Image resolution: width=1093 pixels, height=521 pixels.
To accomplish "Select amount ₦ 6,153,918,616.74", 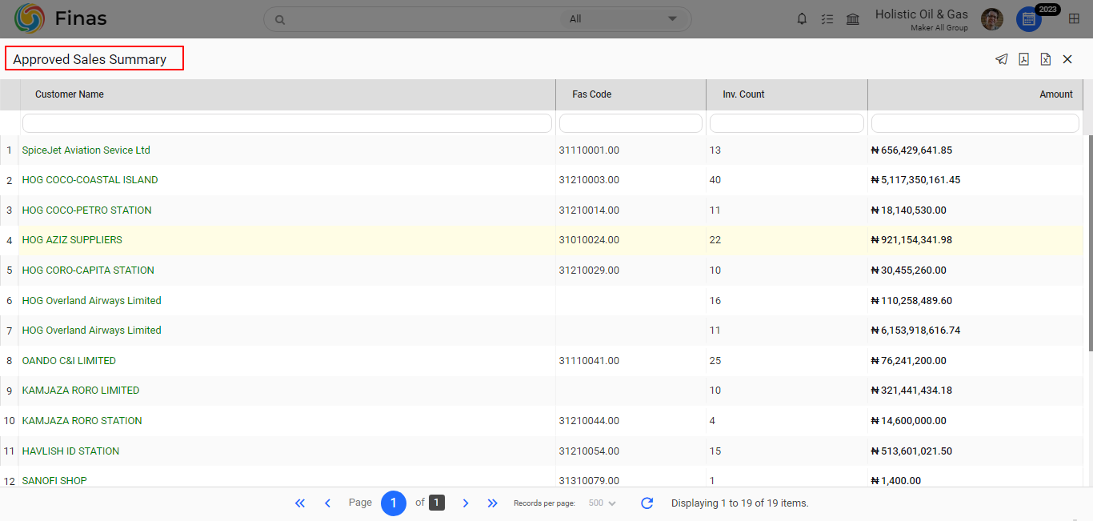I will (x=915, y=331).
